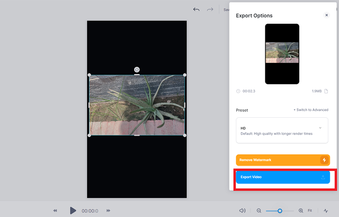Click the Export Video button
Image resolution: width=339 pixels, height=217 pixels.
tap(283, 177)
